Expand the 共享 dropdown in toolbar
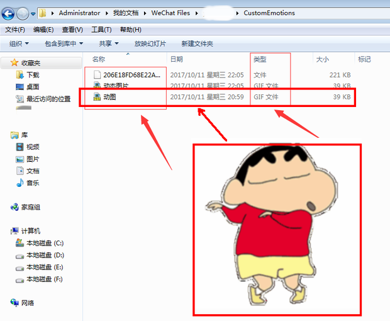Image resolution: width=390 pixels, height=321 pixels. click(x=108, y=43)
